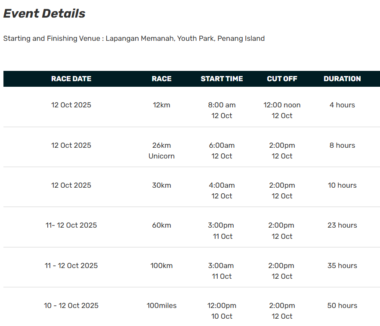
Task: Click the "50 hours" duration value
Action: [342, 306]
